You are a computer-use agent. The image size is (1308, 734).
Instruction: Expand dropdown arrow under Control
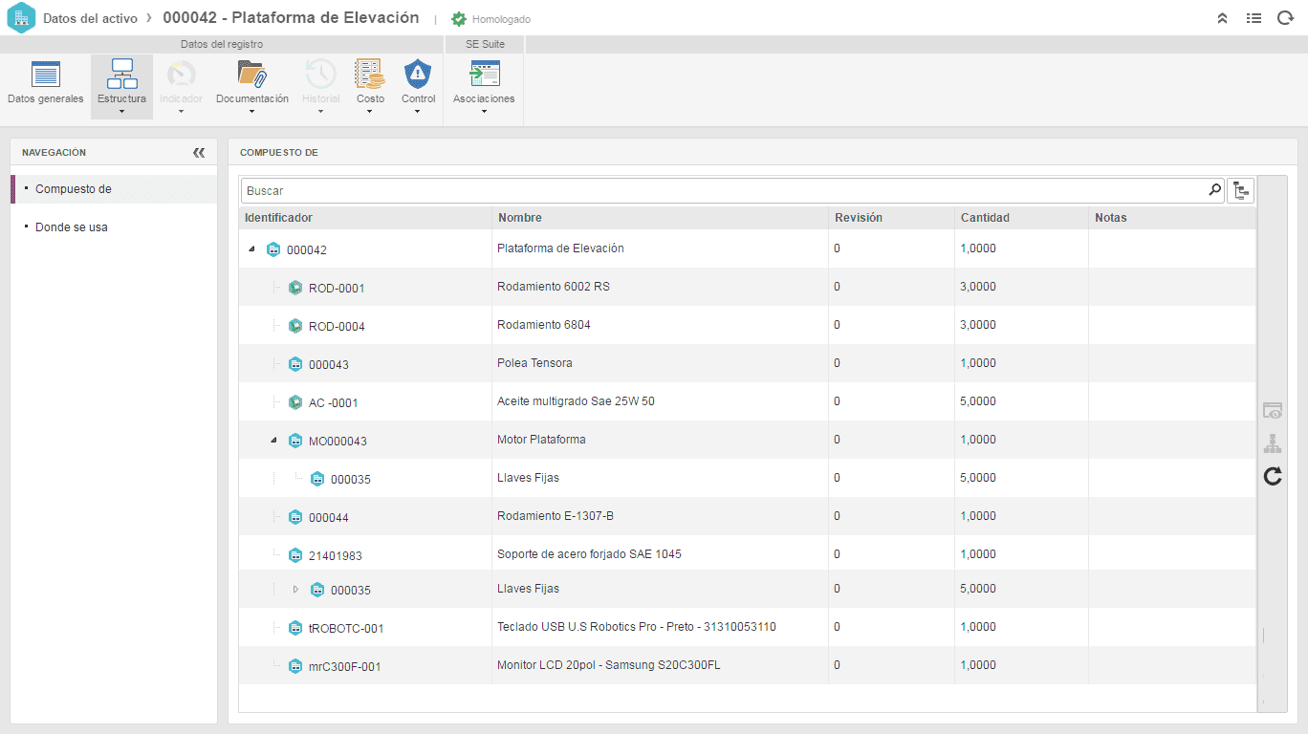tap(418, 112)
